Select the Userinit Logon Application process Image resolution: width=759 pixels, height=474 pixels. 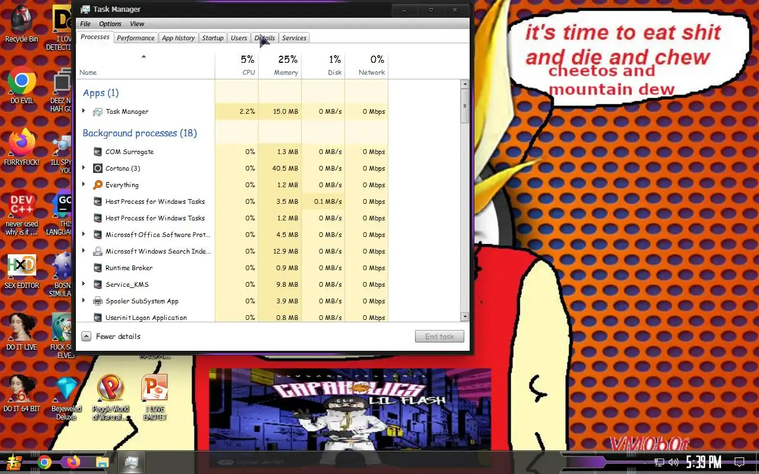[233, 317]
